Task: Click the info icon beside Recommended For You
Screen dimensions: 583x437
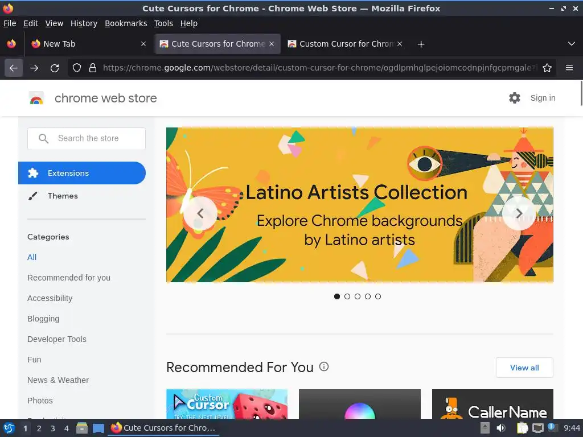Action: [324, 367]
